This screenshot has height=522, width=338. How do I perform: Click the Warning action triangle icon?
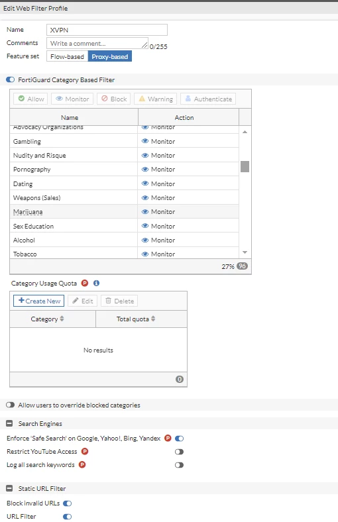coord(142,99)
